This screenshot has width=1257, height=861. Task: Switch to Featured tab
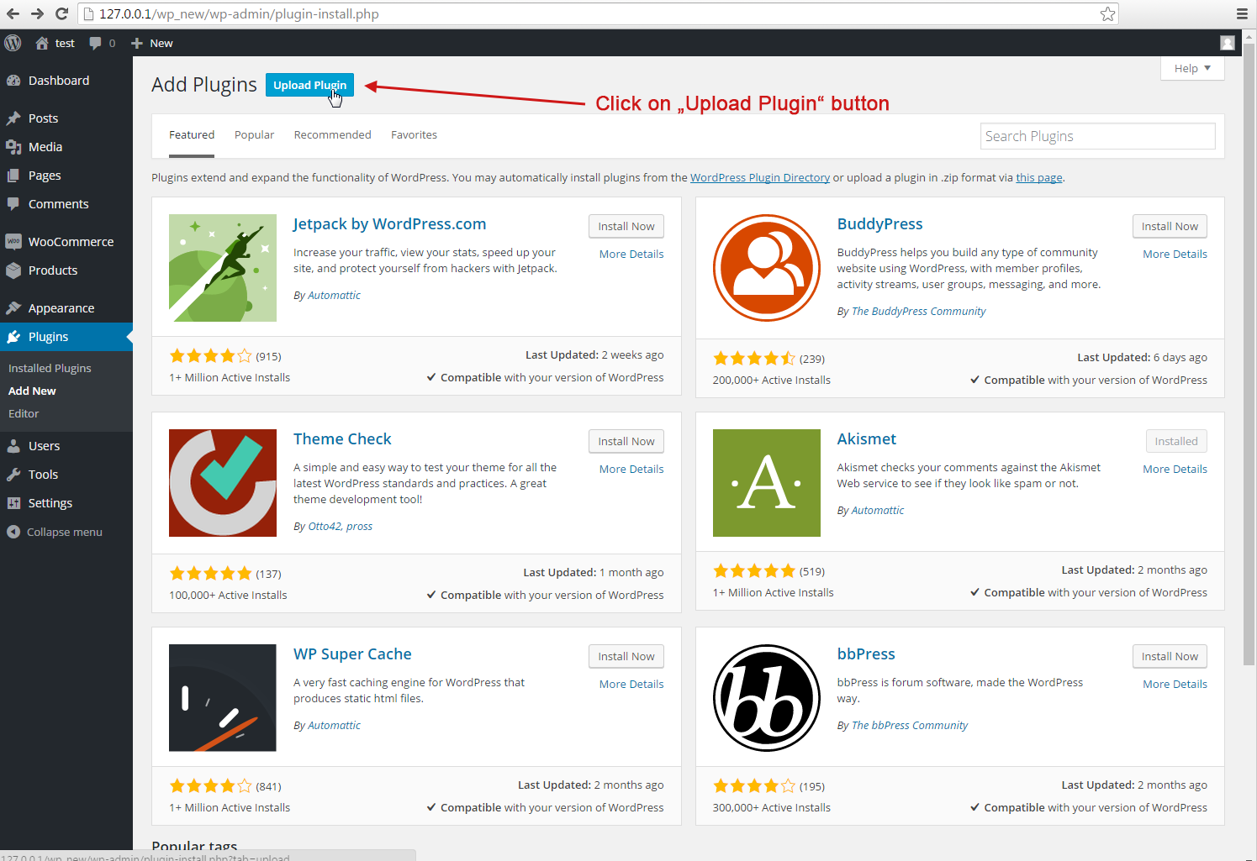[192, 134]
